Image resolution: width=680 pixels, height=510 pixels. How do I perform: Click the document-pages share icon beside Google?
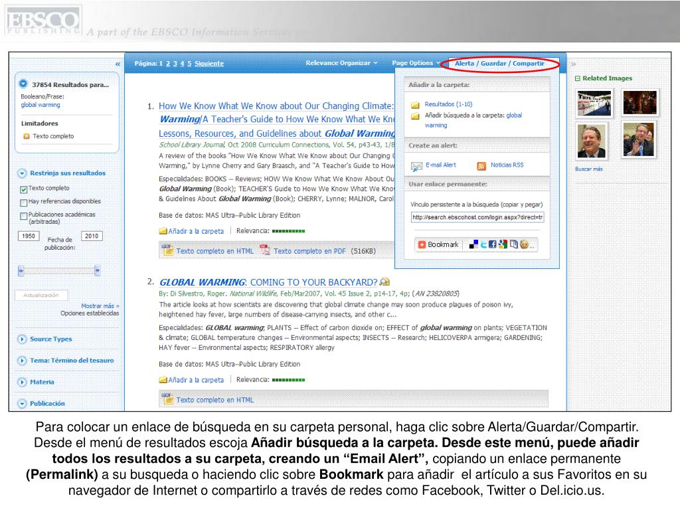513,244
